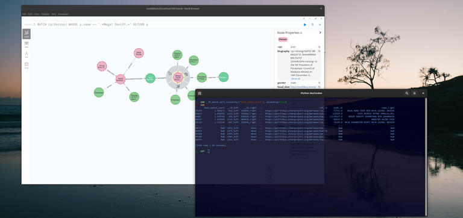Save query as favorite using star icon
Screen dimensions: 463x218
click(312, 25)
